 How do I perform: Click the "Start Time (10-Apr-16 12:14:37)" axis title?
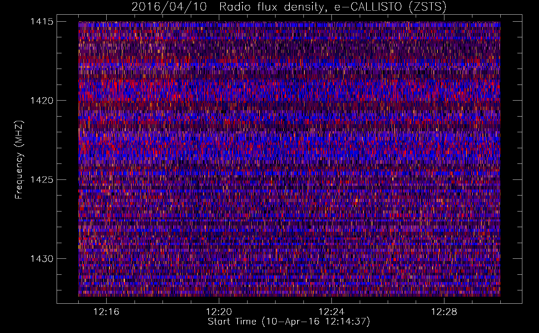tap(289, 322)
